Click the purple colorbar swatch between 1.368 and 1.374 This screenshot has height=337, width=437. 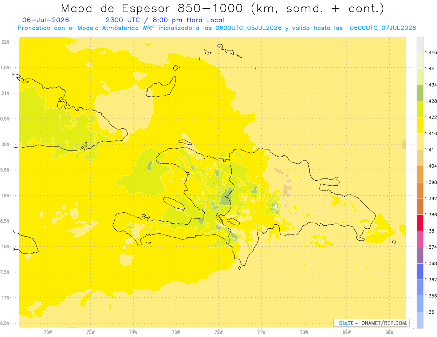(x=420, y=255)
